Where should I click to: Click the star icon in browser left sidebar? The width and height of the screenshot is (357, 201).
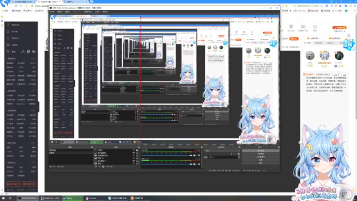pyautogui.click(x=2, y=17)
